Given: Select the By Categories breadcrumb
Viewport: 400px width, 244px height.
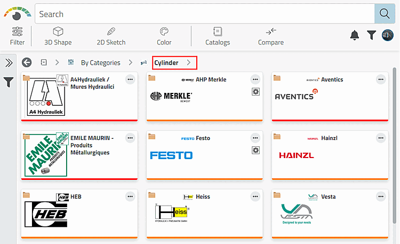Looking at the screenshot, I should pyautogui.click(x=100, y=63).
